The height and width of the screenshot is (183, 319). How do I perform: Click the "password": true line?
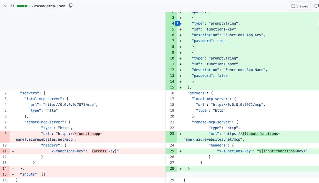(x=209, y=41)
